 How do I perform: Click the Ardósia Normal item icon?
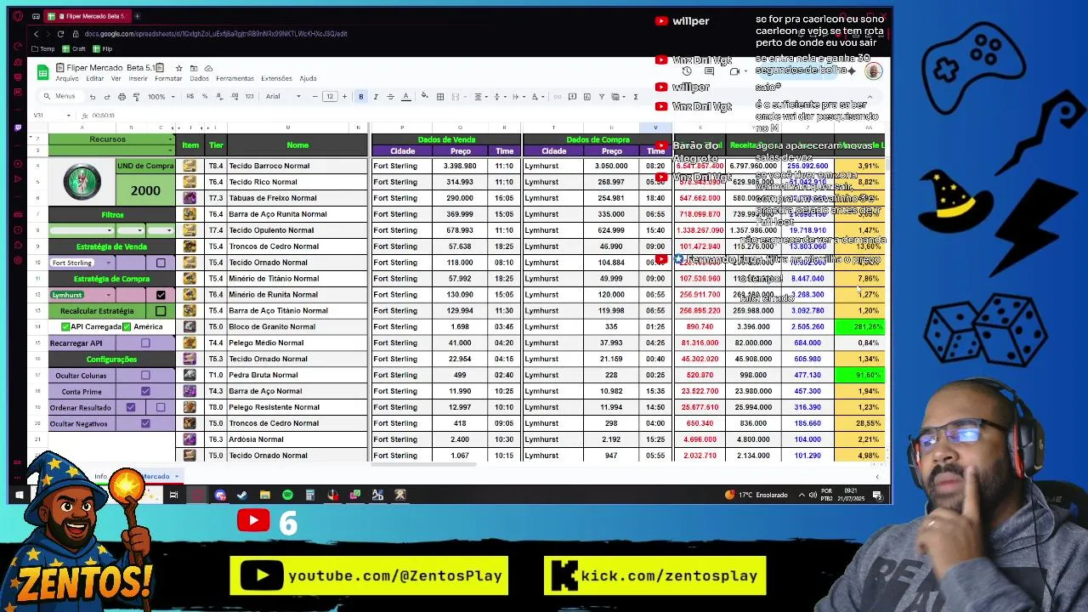190,439
